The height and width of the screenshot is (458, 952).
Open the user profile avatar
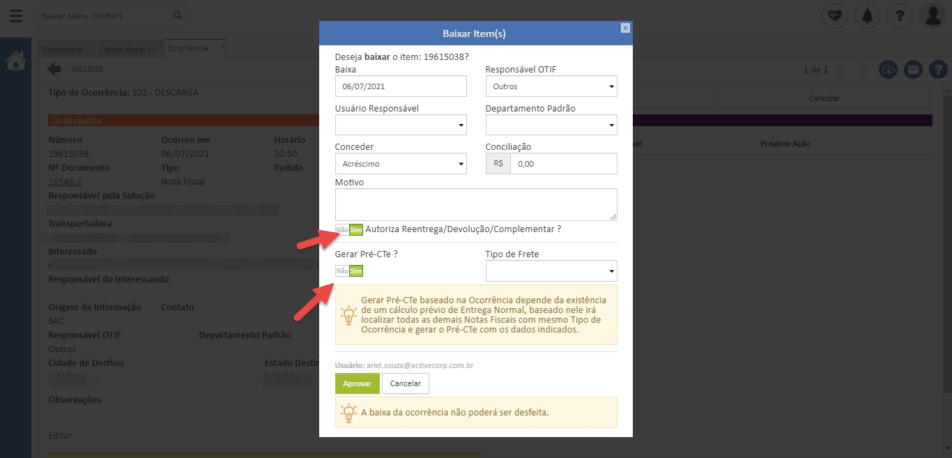932,15
